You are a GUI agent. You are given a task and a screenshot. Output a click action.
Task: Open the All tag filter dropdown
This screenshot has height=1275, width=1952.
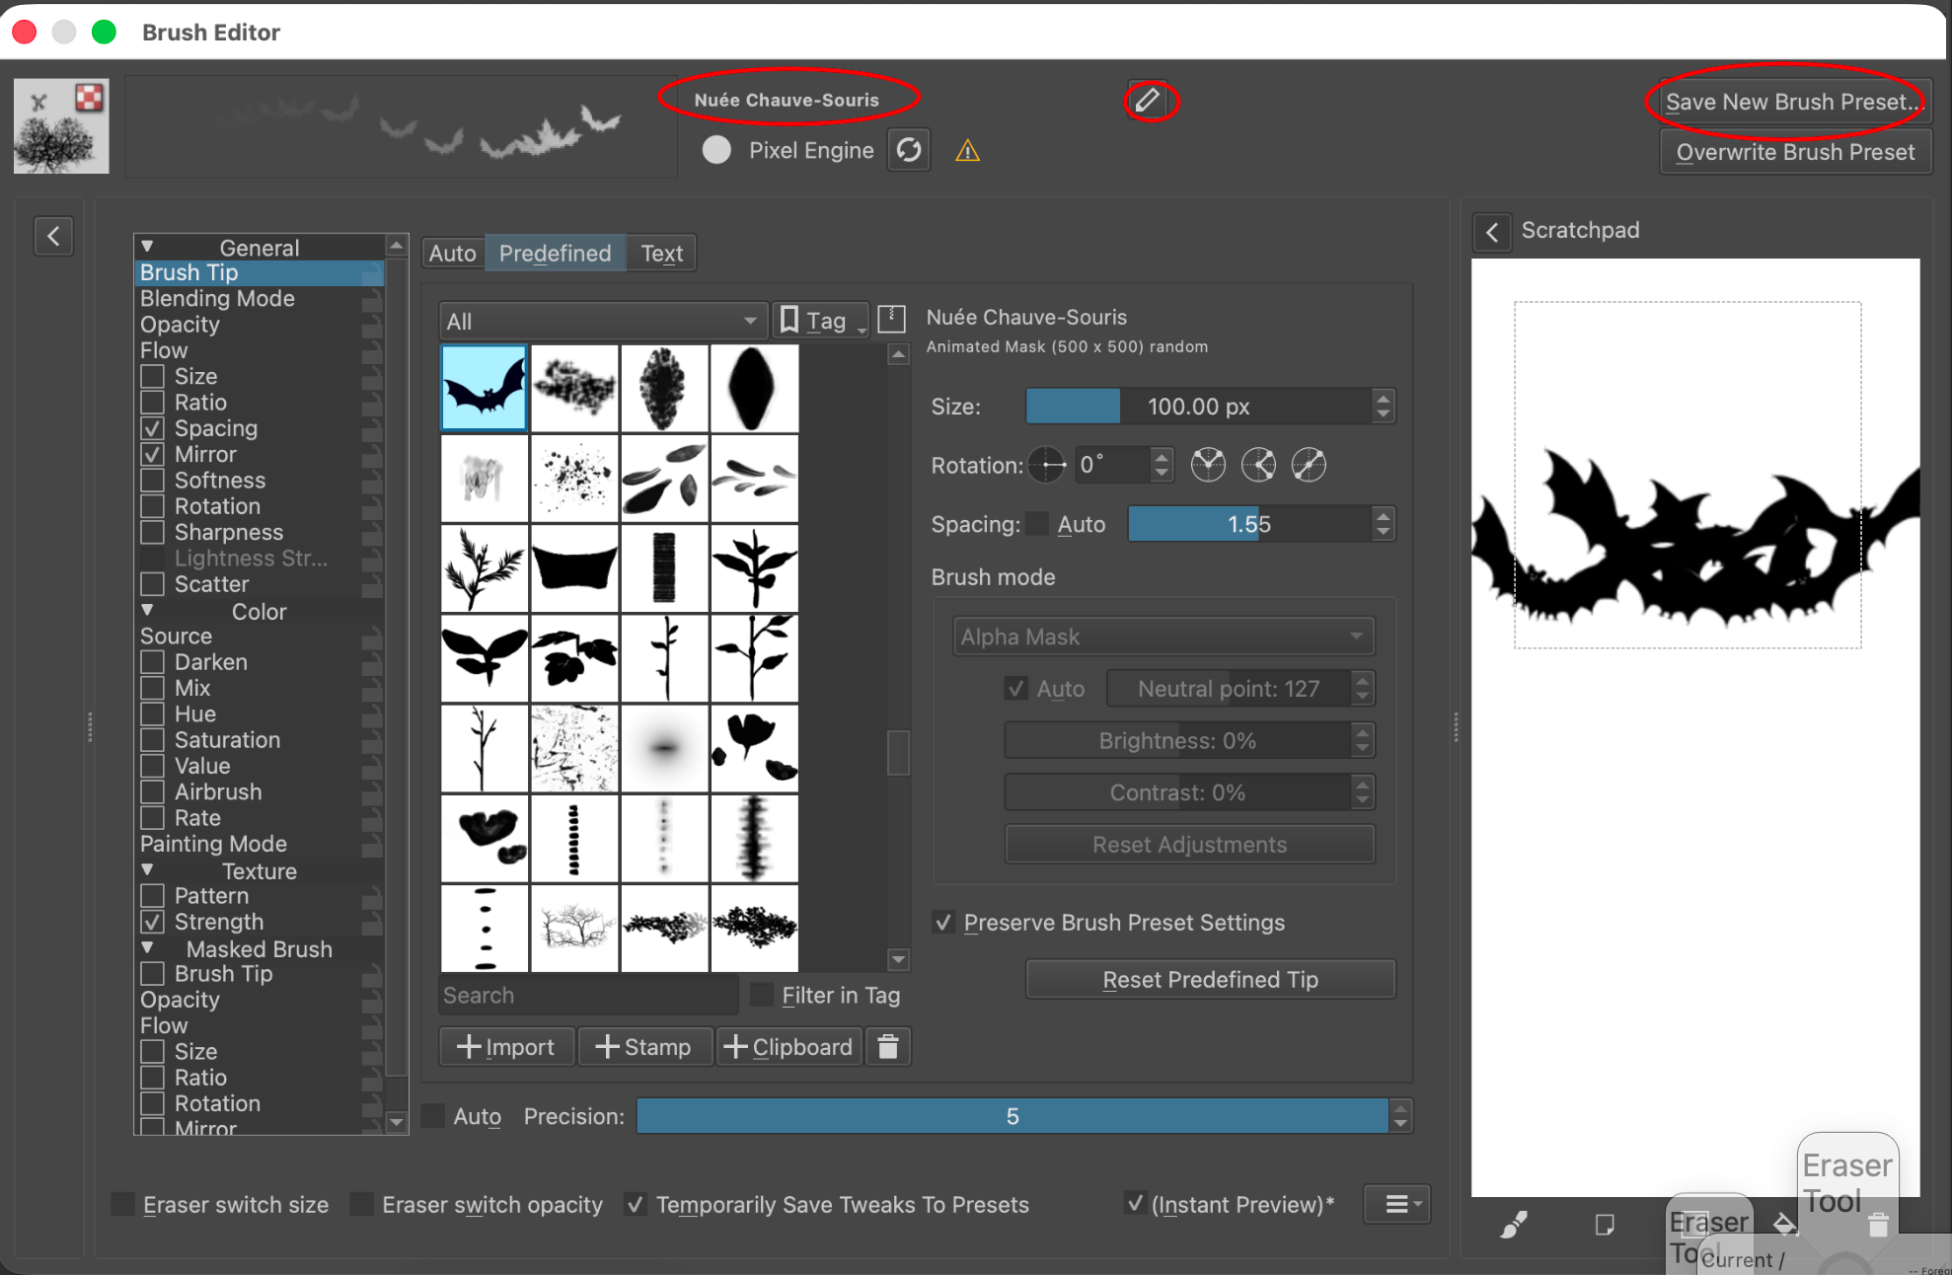[601, 322]
